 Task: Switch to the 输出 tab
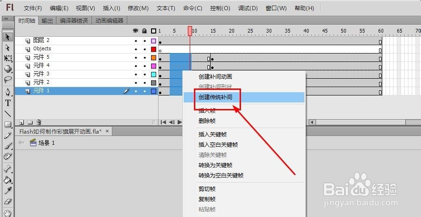coord(47,20)
